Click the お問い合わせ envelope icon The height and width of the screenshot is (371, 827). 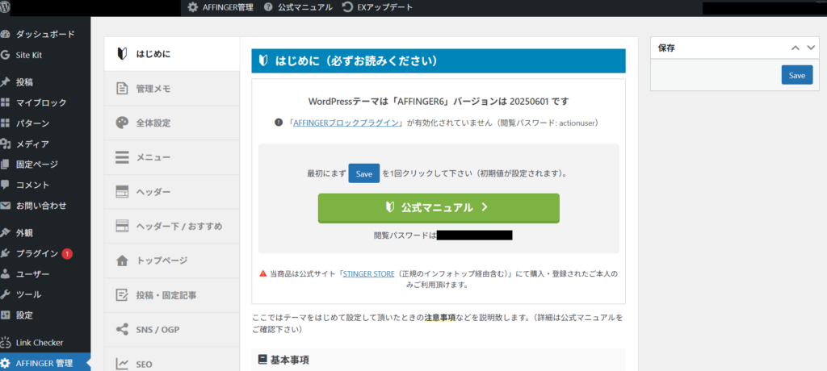[x=6, y=206]
